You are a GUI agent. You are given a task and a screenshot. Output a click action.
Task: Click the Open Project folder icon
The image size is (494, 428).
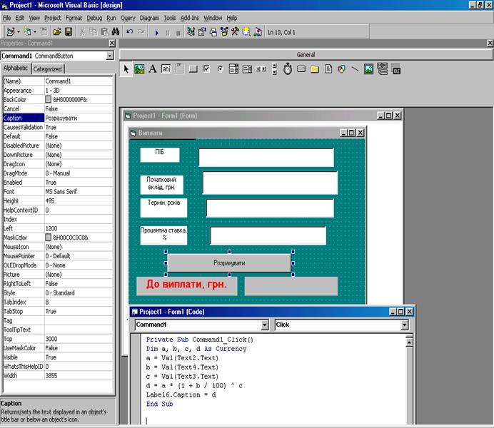56,32
